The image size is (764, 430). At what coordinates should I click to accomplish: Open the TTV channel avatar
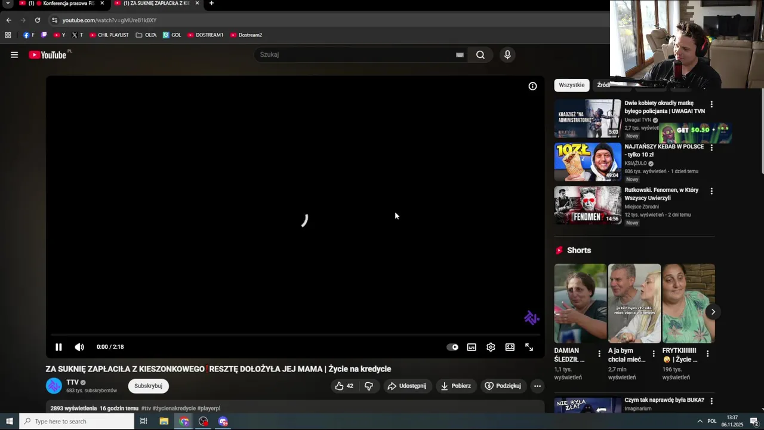click(x=54, y=386)
